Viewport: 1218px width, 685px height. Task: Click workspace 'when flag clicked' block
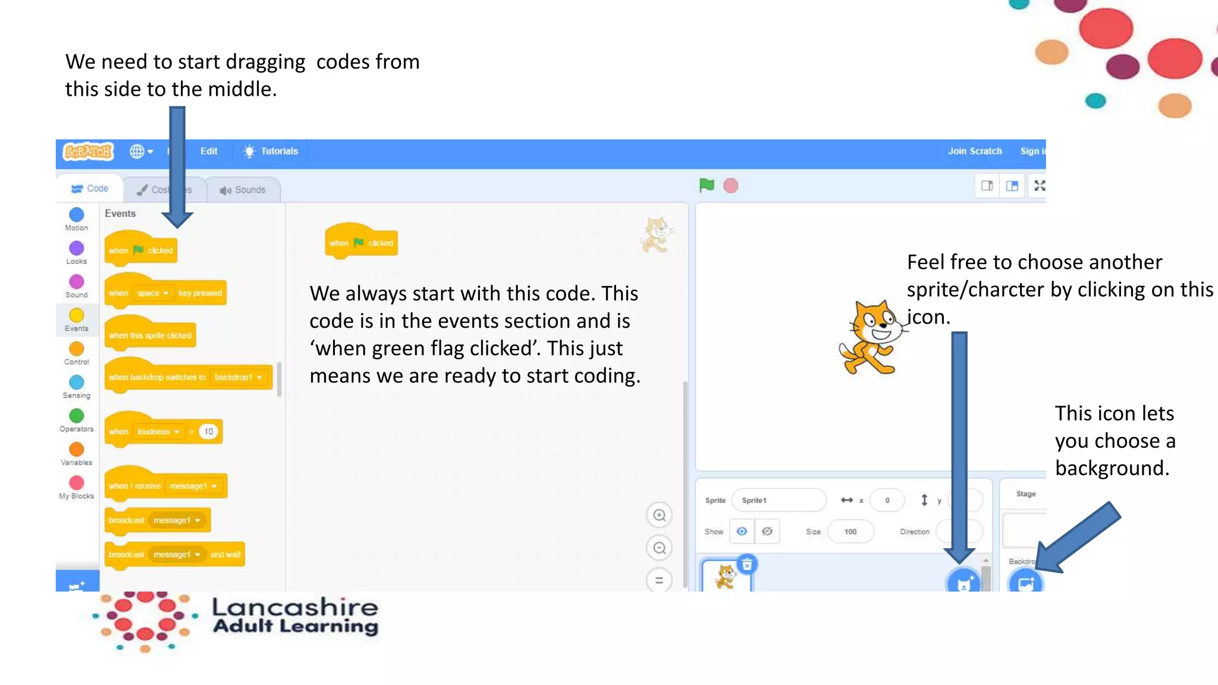pyautogui.click(x=361, y=241)
